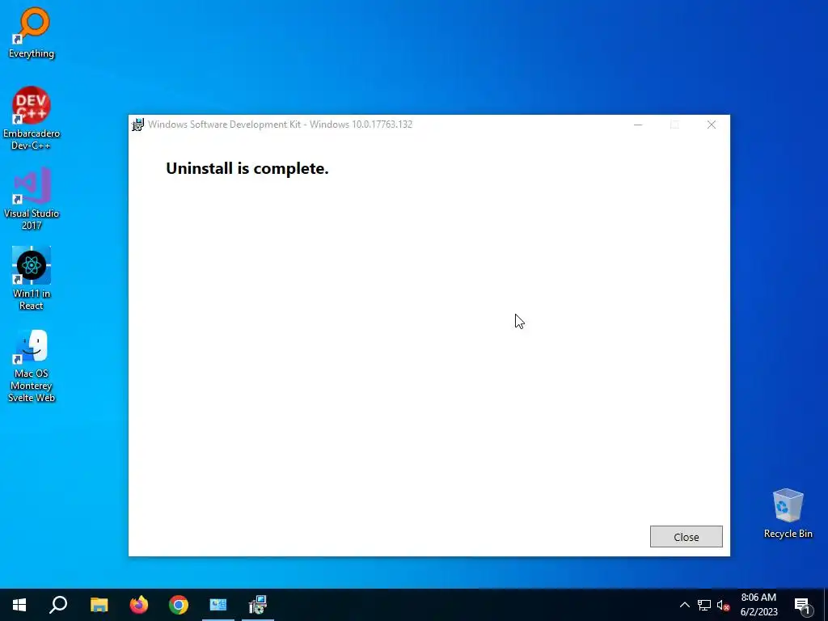Click the SDK window title text
This screenshot has width=828, height=621.
[x=280, y=125]
